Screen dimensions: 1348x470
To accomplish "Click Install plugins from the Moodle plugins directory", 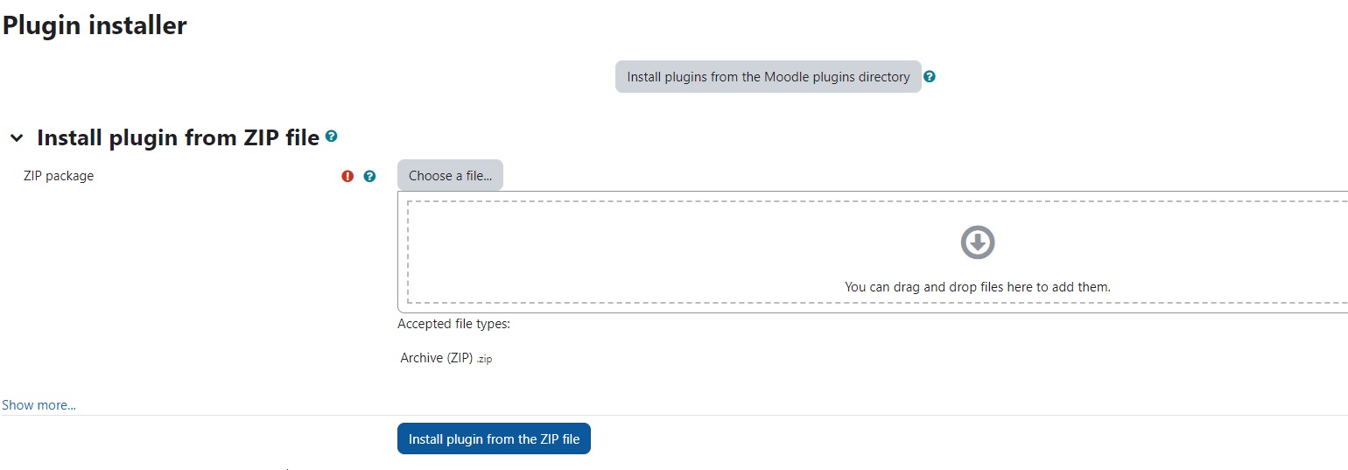I will (769, 77).
